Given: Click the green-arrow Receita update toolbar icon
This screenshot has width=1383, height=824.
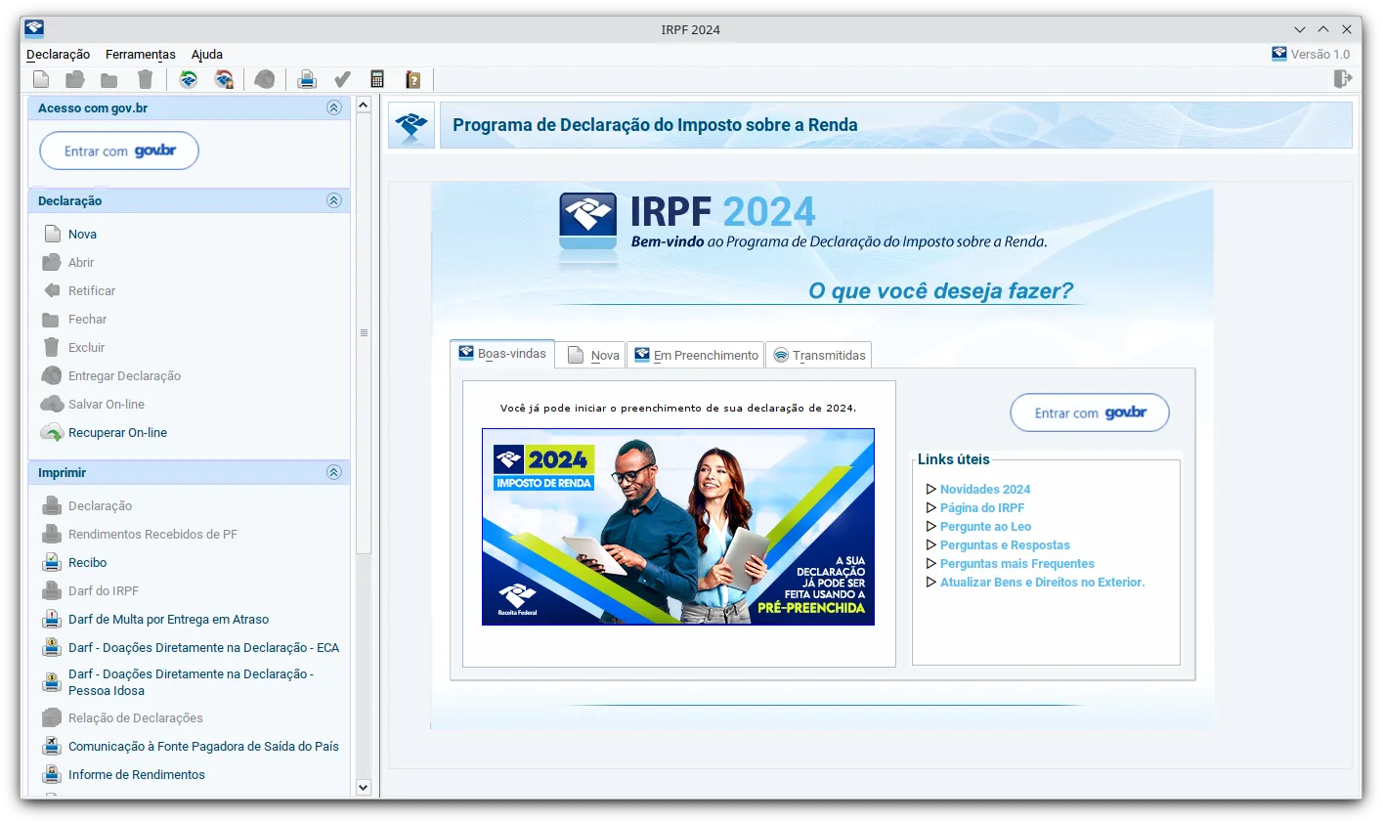Looking at the screenshot, I should [189, 79].
